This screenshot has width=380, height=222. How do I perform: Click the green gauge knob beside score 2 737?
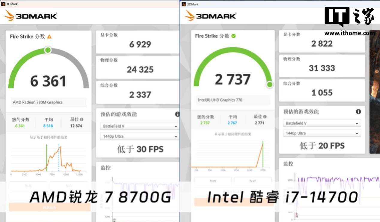pyautogui.click(x=270, y=84)
